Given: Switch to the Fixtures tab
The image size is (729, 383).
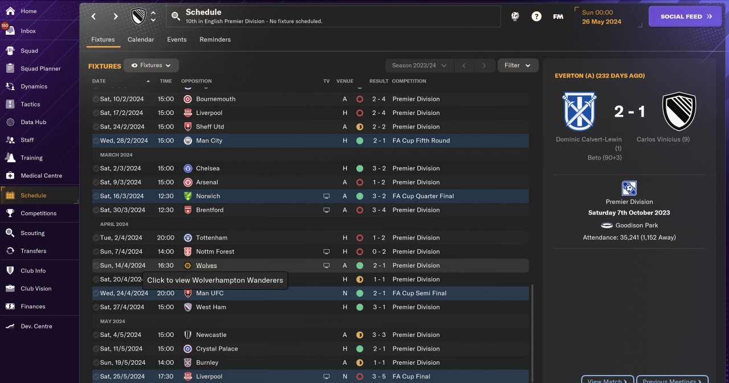Looking at the screenshot, I should click(x=103, y=40).
